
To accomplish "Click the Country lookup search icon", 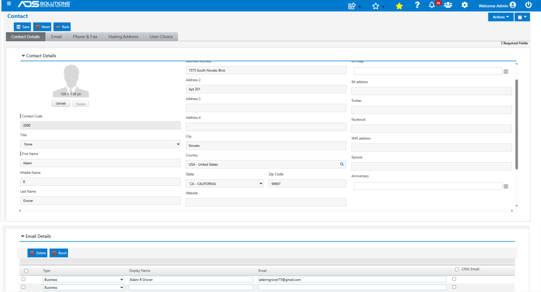I will pos(342,164).
